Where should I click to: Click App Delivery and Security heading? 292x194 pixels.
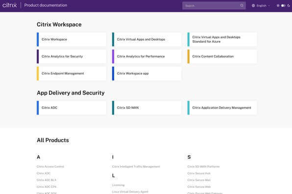[71, 93]
